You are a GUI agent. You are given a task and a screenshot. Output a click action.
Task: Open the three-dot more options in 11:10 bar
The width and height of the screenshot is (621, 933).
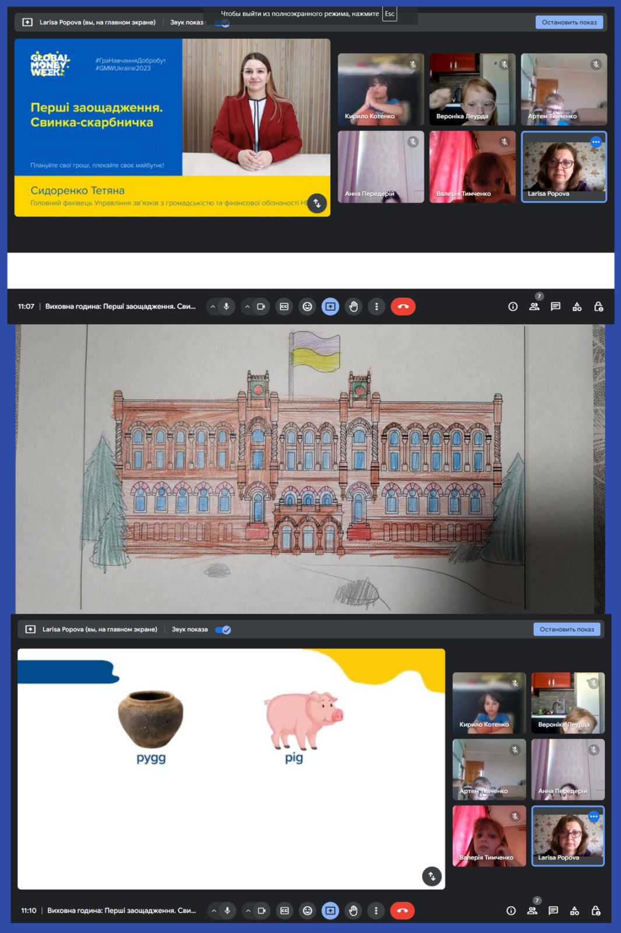(376, 910)
